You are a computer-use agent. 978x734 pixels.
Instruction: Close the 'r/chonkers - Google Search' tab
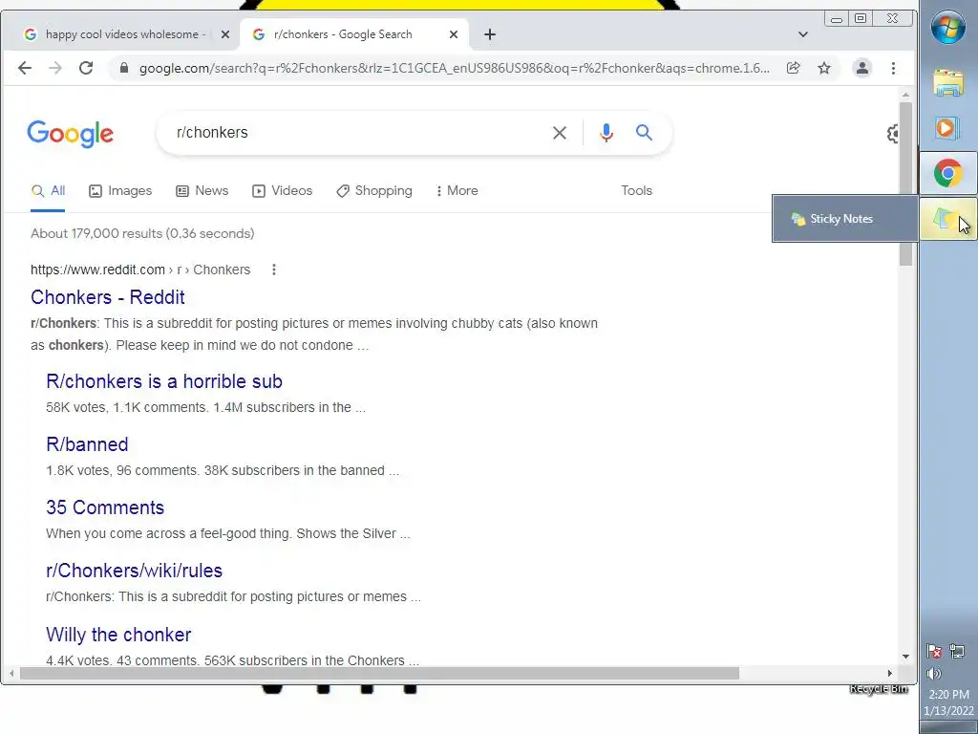tap(454, 34)
